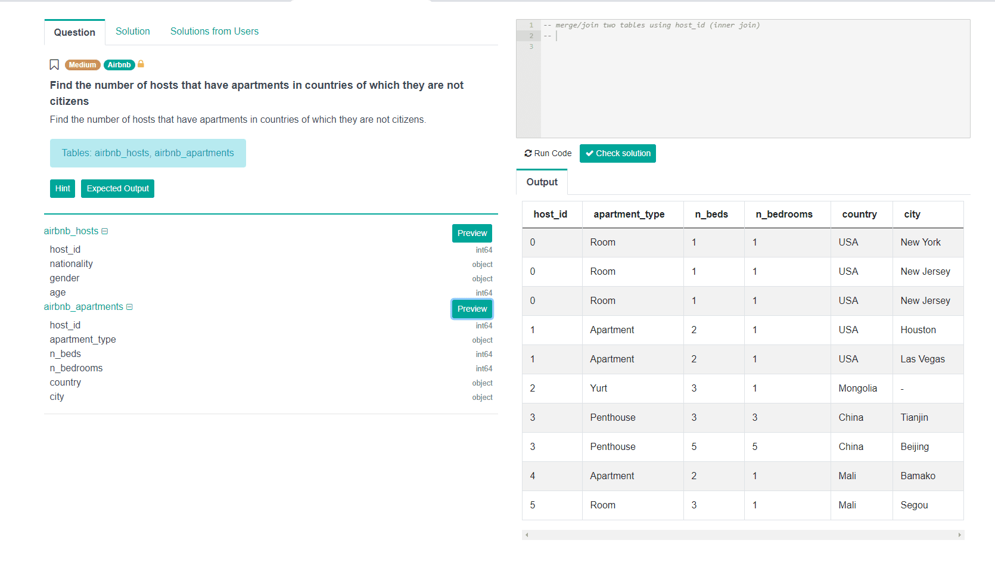Preview the airbnb_apartments table
The height and width of the screenshot is (565, 995).
(471, 309)
